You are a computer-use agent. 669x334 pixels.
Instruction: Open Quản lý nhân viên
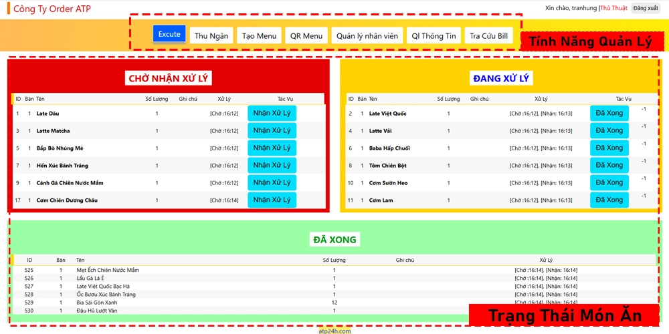coord(367,36)
